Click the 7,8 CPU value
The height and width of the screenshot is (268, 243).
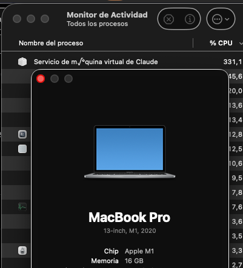(x=237, y=192)
